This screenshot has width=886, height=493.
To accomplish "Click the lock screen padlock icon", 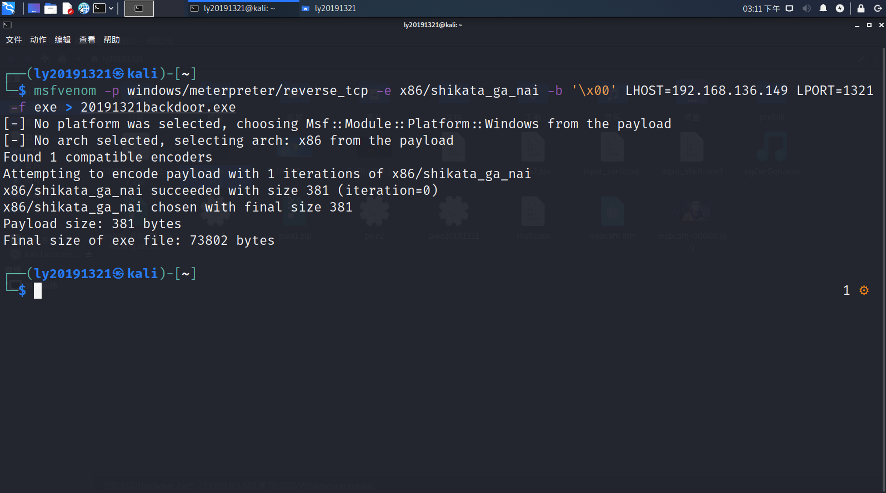I will (861, 8).
